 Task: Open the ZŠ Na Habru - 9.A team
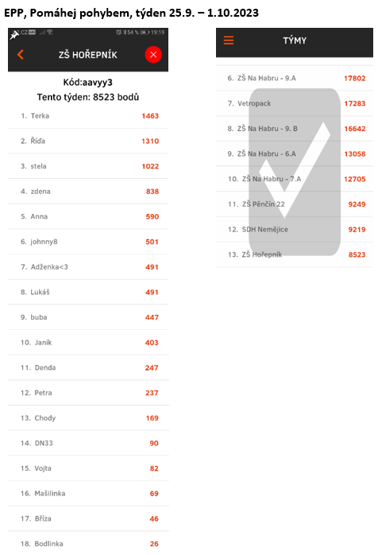click(295, 78)
